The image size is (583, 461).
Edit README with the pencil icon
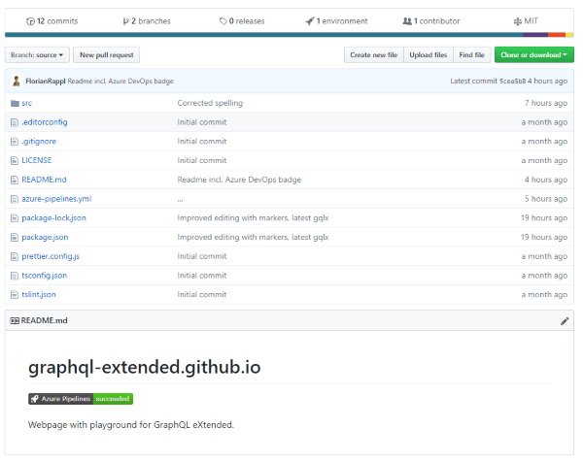(x=565, y=321)
